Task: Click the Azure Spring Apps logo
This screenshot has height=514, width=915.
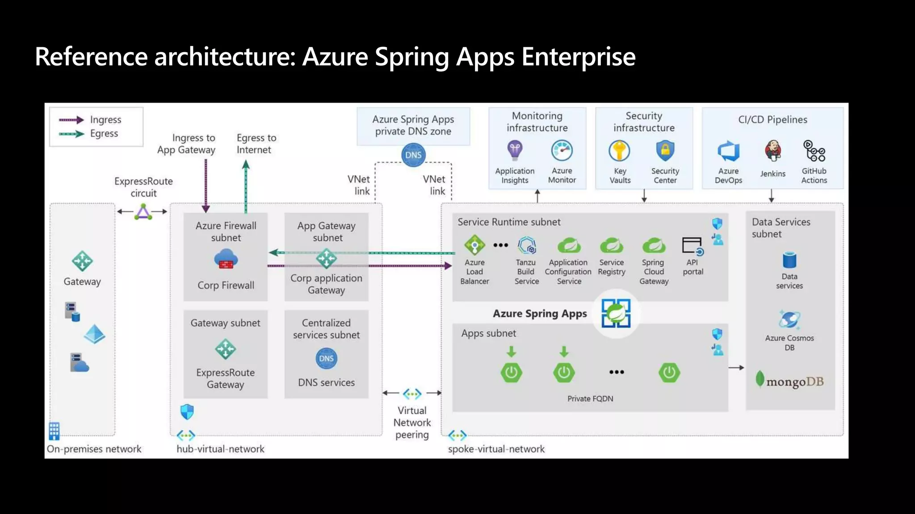Action: 616,313
